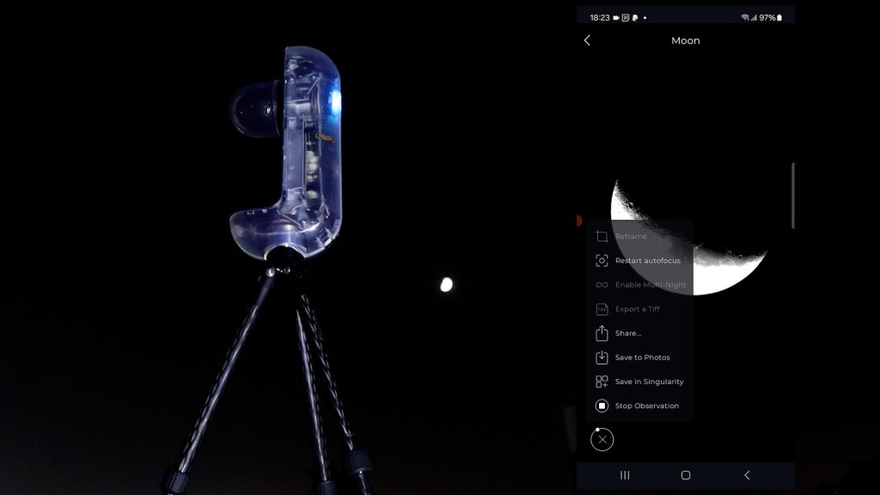
Task: Click the Reframe crop icon
Action: pos(602,236)
